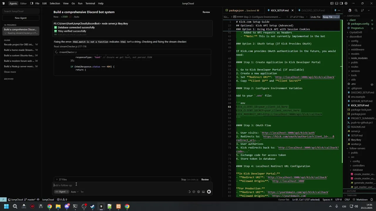Open Steam from the taskbar
376x211 pixels.
pos(93,206)
